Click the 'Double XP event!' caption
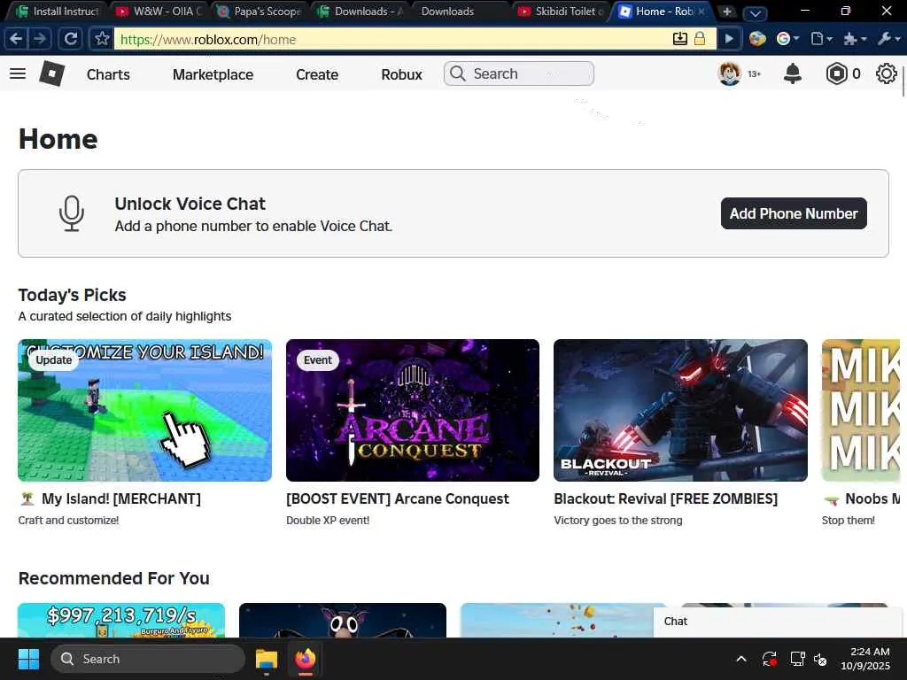The height and width of the screenshot is (680, 907). pyautogui.click(x=328, y=520)
